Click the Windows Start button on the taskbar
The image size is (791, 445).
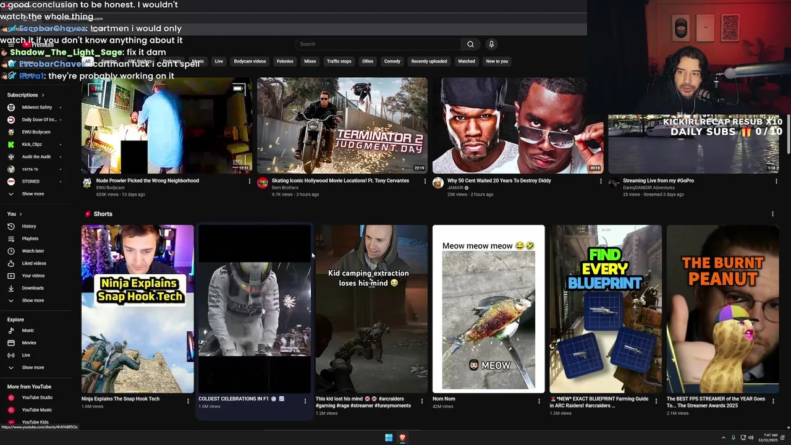pos(389,438)
